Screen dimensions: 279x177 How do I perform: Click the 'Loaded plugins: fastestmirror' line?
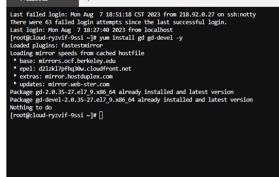57,46
